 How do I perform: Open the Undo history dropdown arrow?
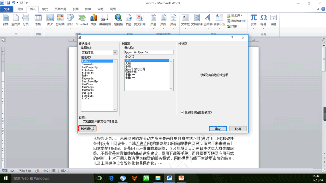point(17,3)
